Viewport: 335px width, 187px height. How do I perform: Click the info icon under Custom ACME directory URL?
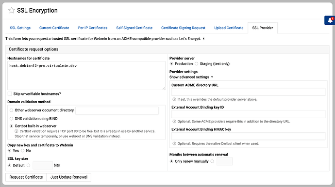pyautogui.click(x=174, y=99)
